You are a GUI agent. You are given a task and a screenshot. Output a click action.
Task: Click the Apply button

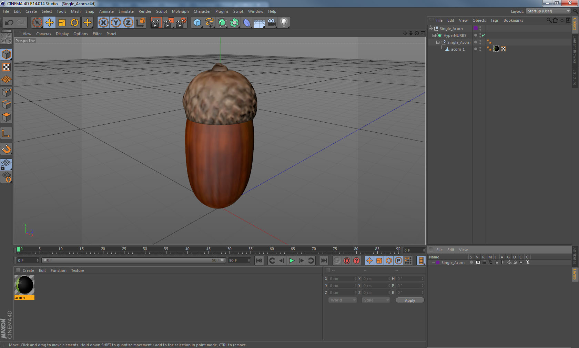click(x=410, y=300)
